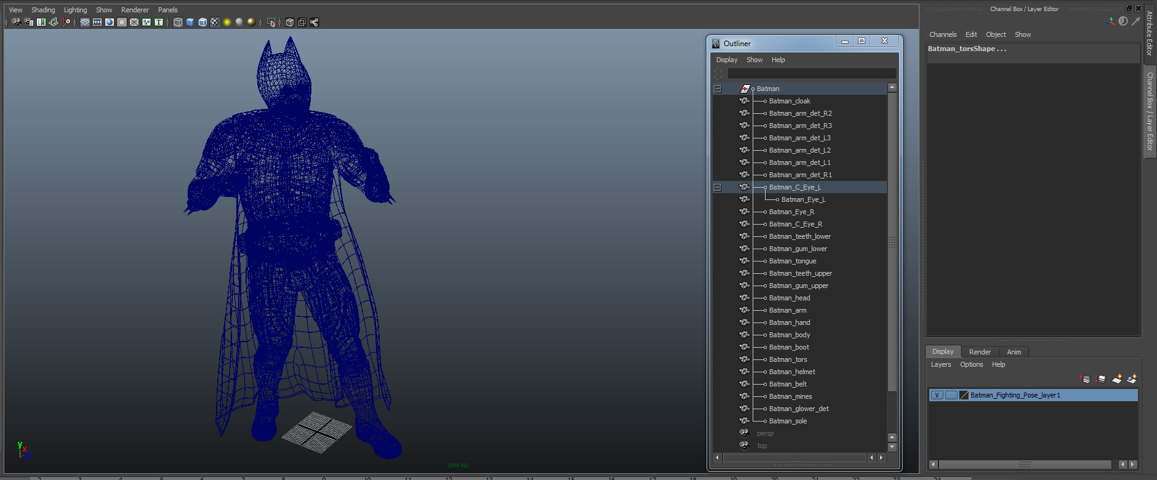The height and width of the screenshot is (480, 1157).
Task: Toggle the 2D Pan/Zoom icon
Action: pyautogui.click(x=66, y=22)
